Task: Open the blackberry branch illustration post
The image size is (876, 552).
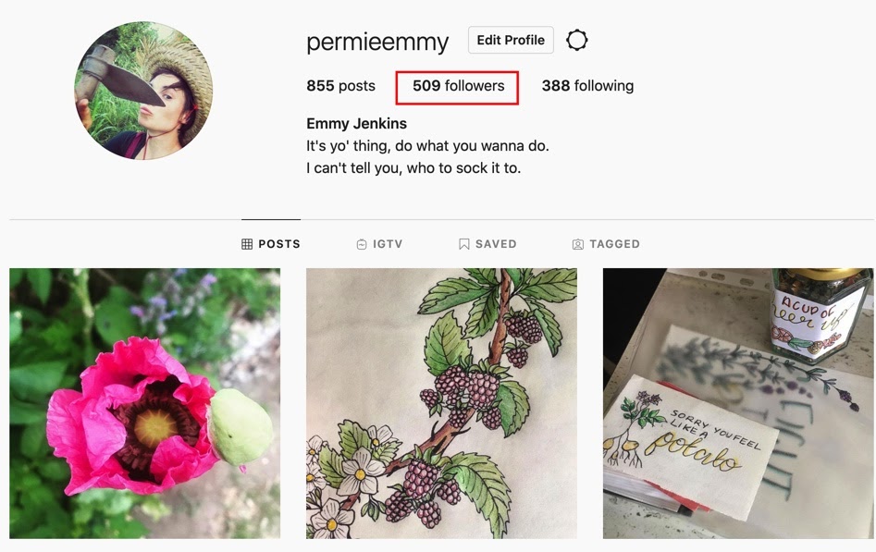Action: [441, 403]
